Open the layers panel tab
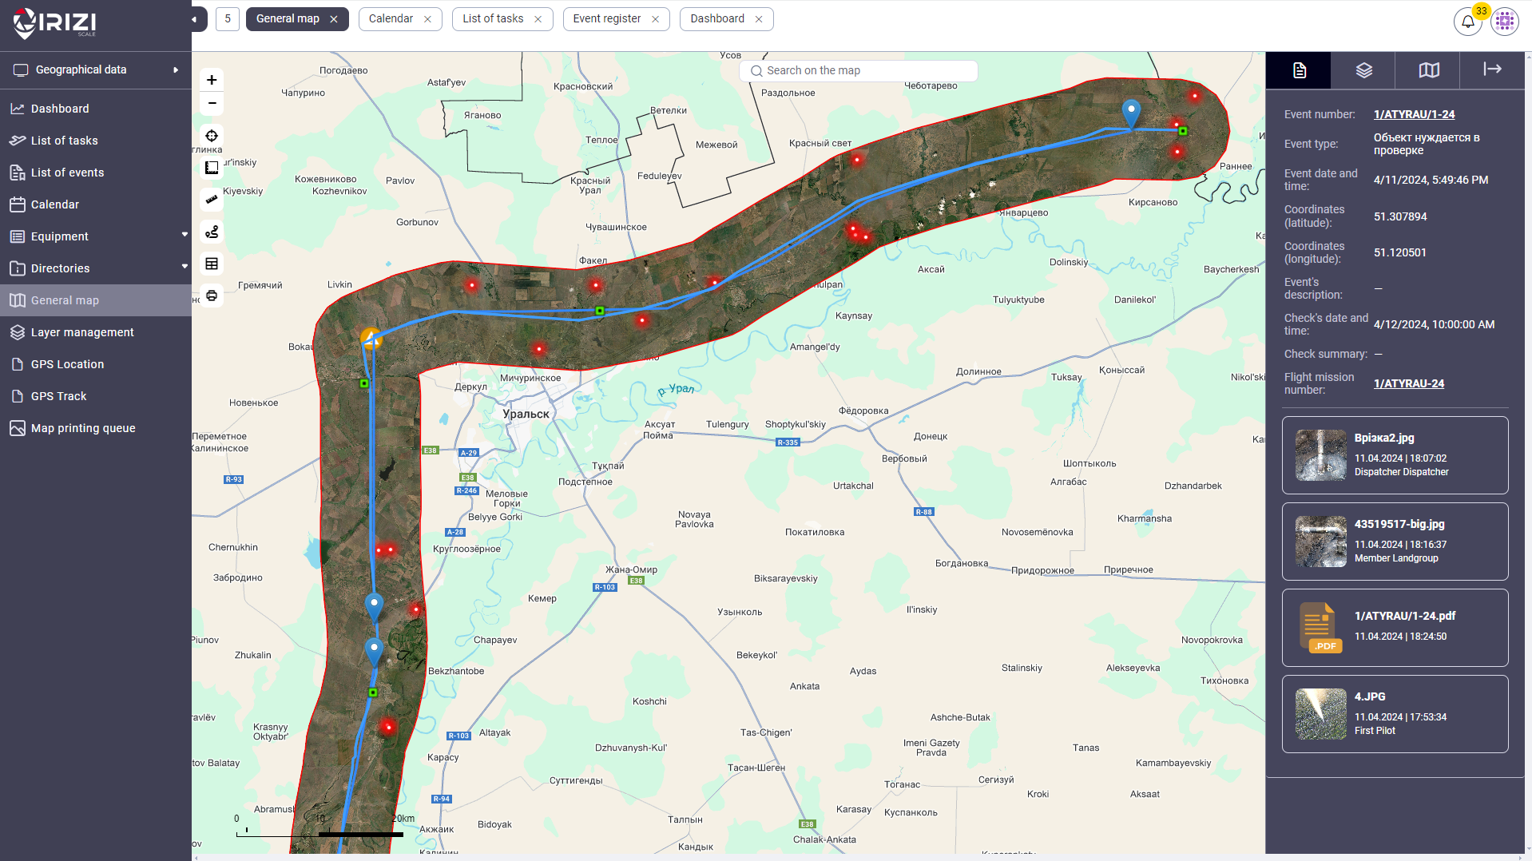Screen dimensions: 1532x861 pyautogui.click(x=1363, y=70)
